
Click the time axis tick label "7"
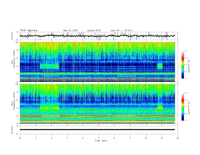pyautogui.click(x=130, y=138)
